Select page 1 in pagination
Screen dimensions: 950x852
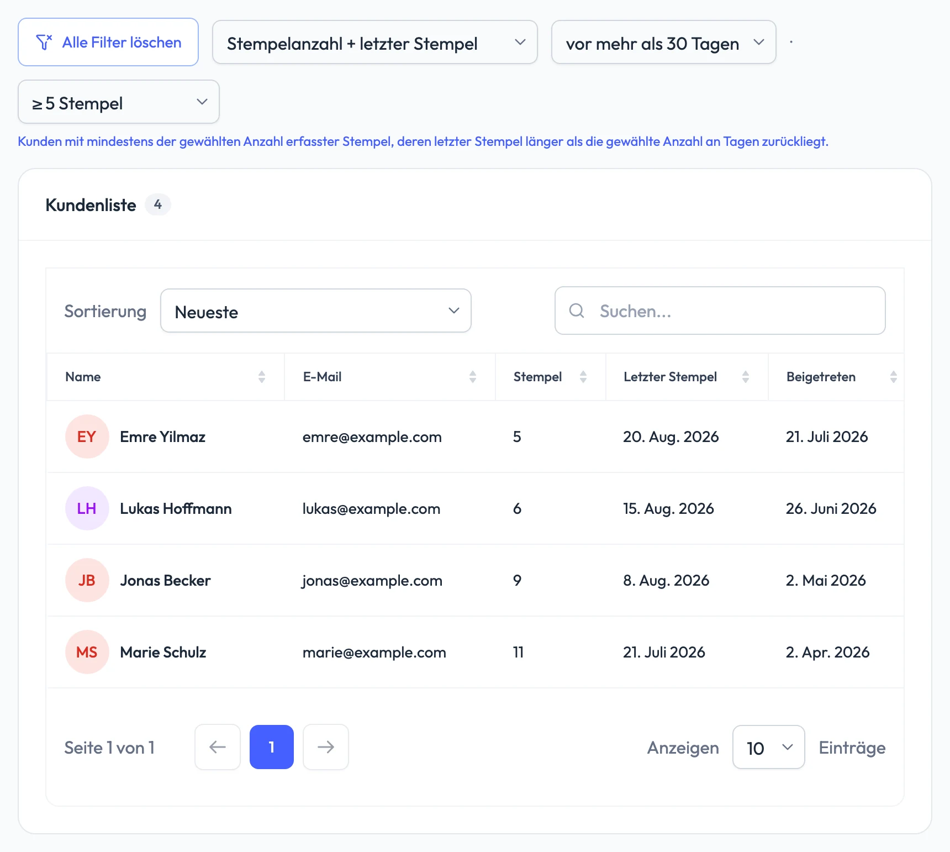tap(272, 747)
